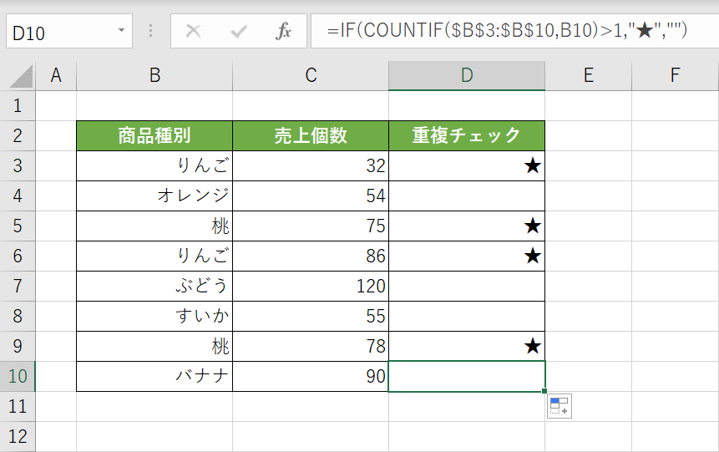
Task: Select the ぶどう cell
Action: pyautogui.click(x=154, y=286)
